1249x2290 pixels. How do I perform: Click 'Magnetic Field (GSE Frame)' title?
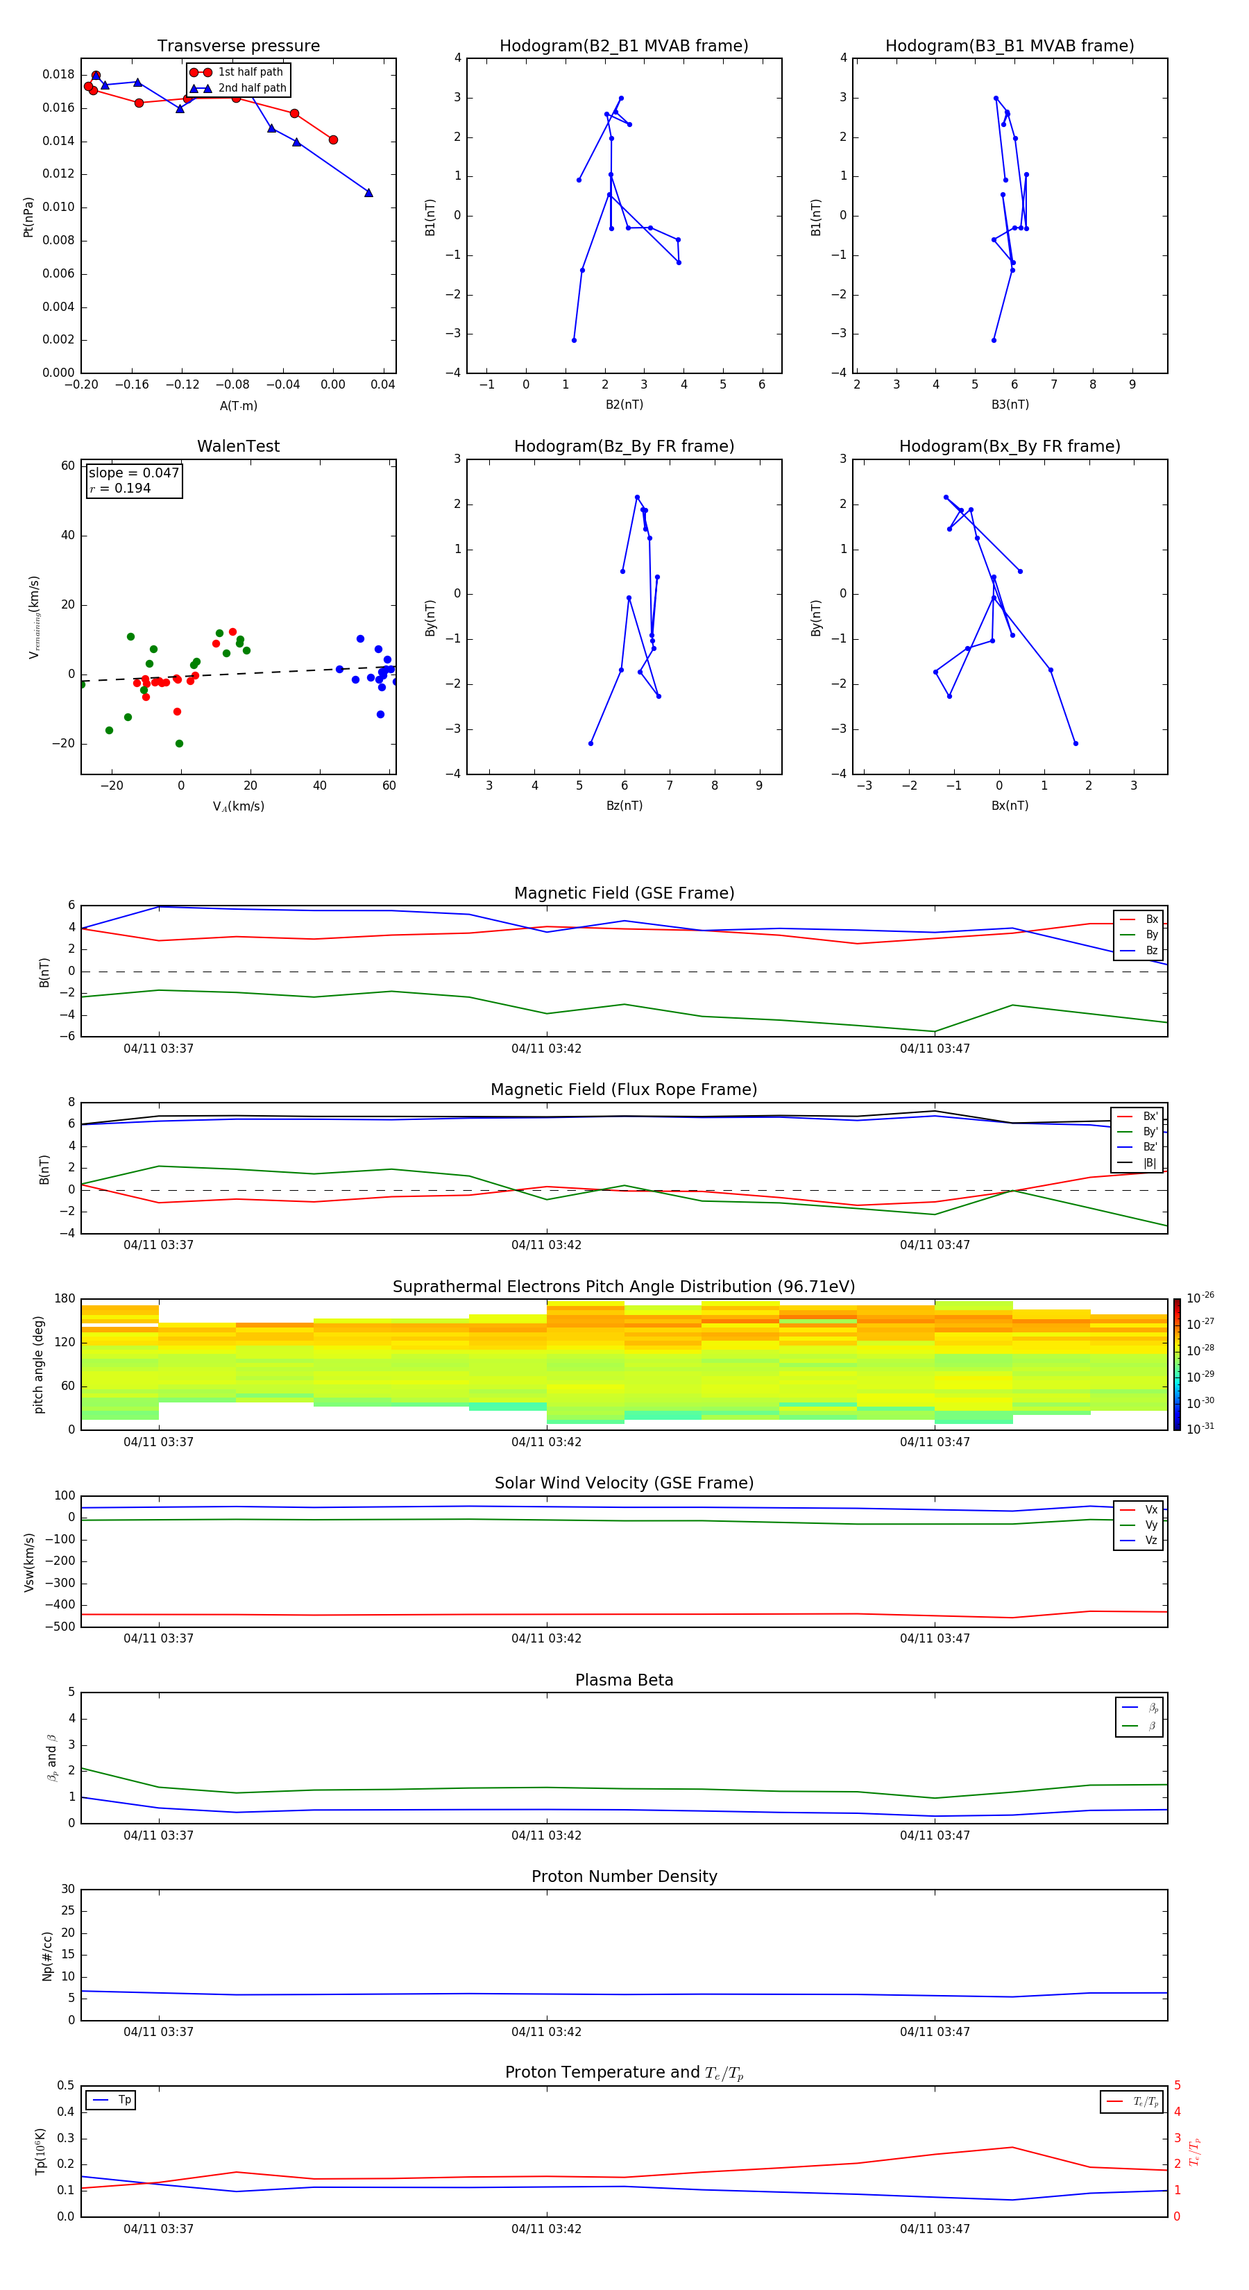click(x=624, y=893)
